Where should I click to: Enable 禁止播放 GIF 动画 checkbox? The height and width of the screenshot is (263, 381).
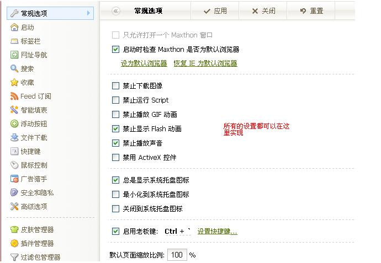point(115,114)
